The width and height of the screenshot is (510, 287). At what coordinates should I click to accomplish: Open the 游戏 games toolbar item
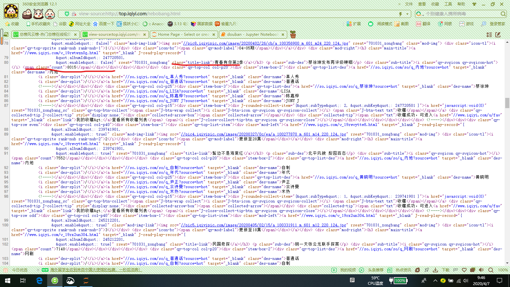coord(467,24)
